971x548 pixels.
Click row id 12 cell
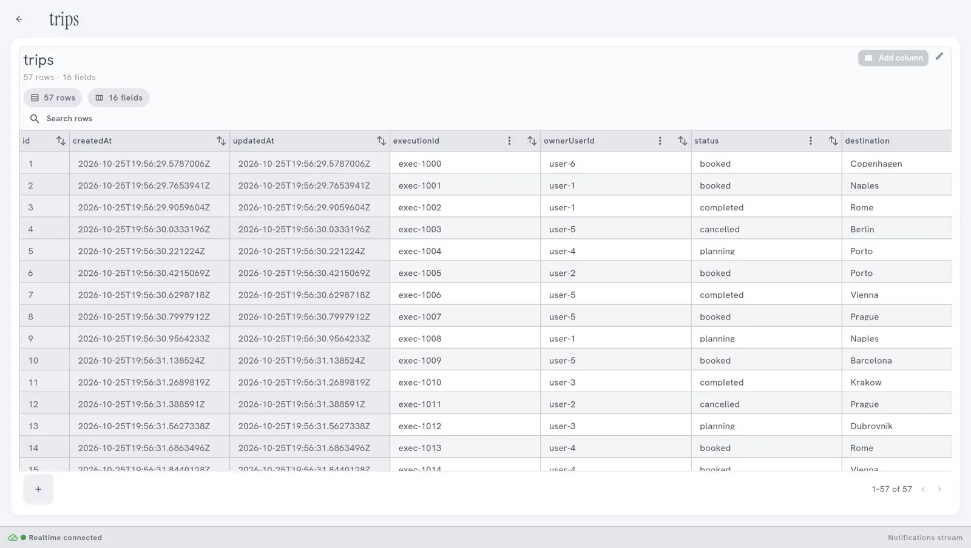(44, 404)
